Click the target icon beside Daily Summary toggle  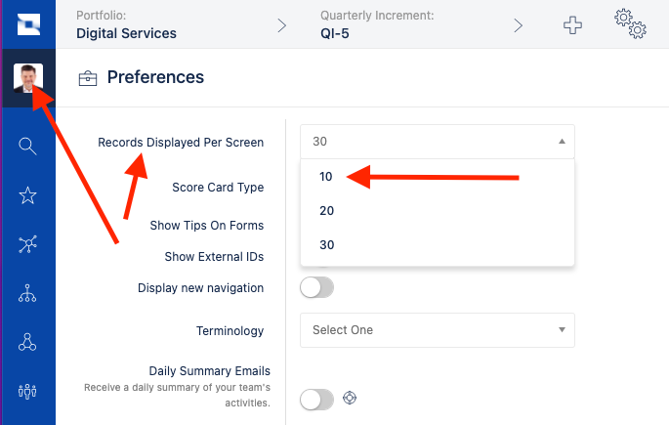click(350, 398)
